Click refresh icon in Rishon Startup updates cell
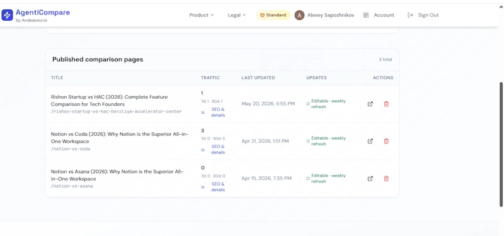Image resolution: width=504 pixels, height=236 pixels. (x=308, y=104)
